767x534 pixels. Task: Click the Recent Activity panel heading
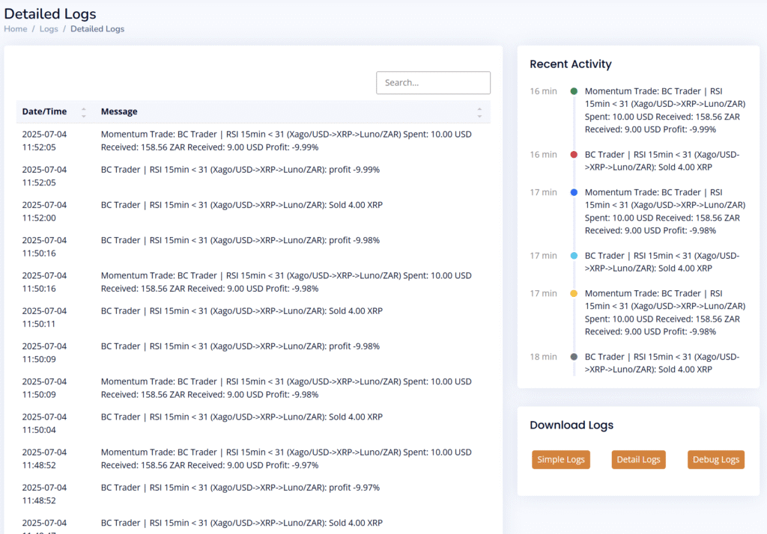point(570,64)
